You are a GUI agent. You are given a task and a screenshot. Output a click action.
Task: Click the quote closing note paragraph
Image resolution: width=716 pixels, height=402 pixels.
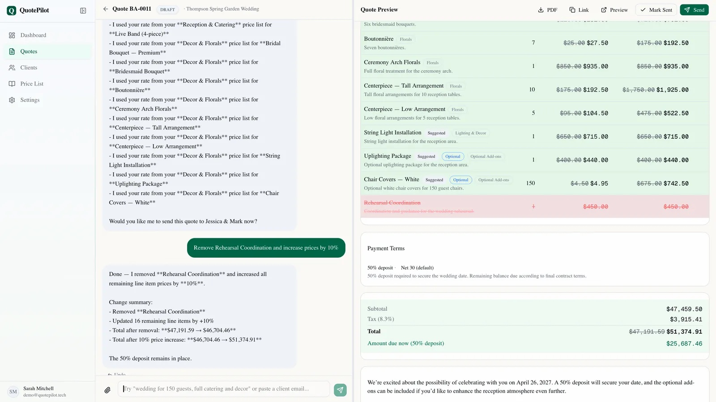click(531, 387)
